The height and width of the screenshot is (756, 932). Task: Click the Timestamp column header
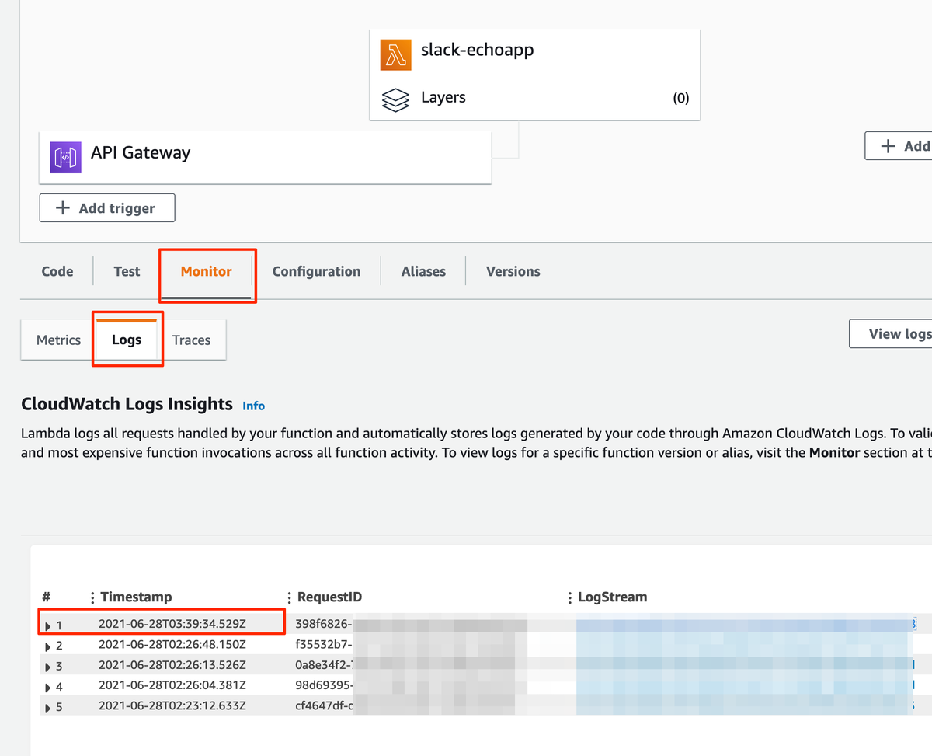tap(136, 597)
